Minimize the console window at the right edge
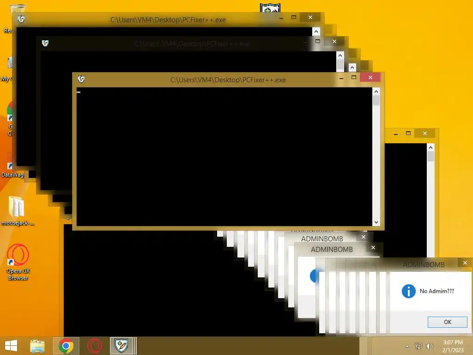The width and height of the screenshot is (473, 355). [x=396, y=134]
